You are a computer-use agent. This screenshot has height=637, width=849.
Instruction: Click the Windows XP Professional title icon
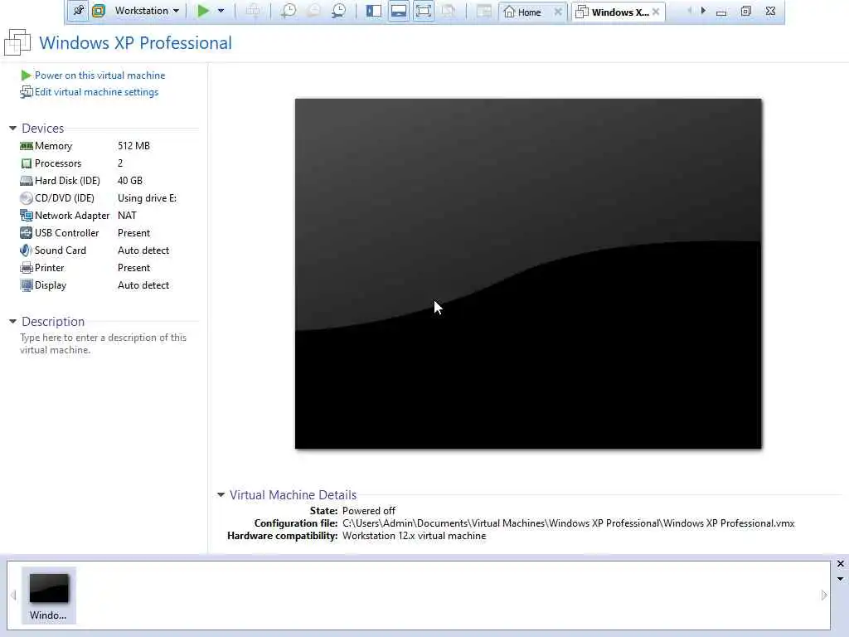tap(17, 42)
